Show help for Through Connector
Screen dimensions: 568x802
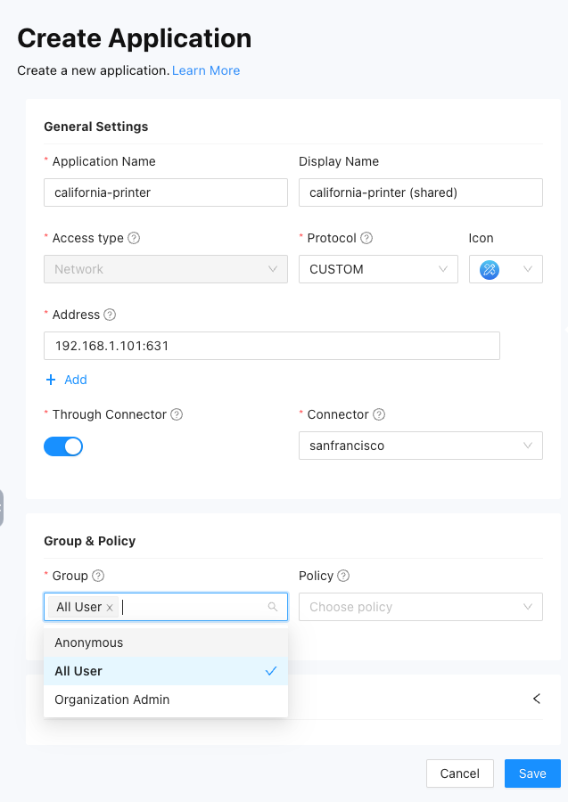[x=177, y=414]
